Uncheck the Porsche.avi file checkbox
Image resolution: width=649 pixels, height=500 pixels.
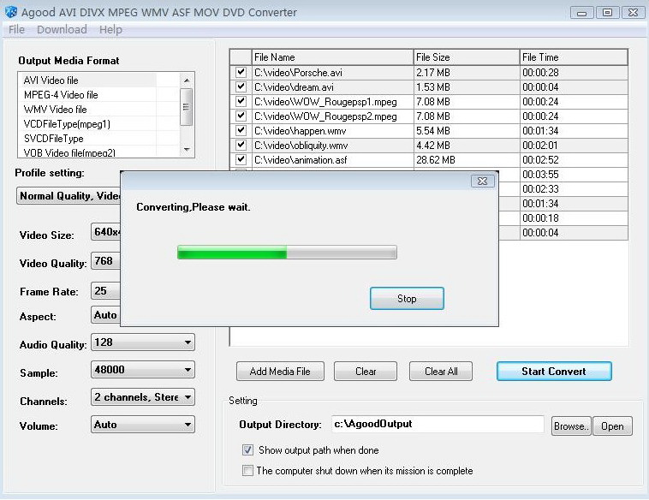tap(241, 72)
